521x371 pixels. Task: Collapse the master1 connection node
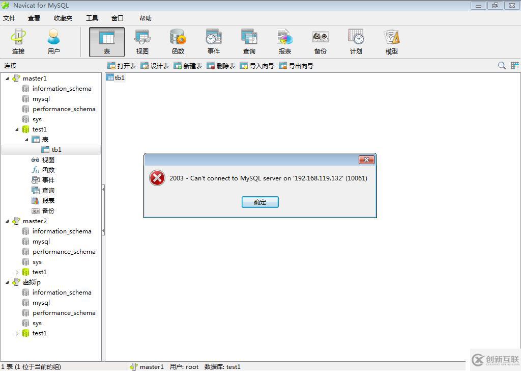pyautogui.click(x=7, y=78)
